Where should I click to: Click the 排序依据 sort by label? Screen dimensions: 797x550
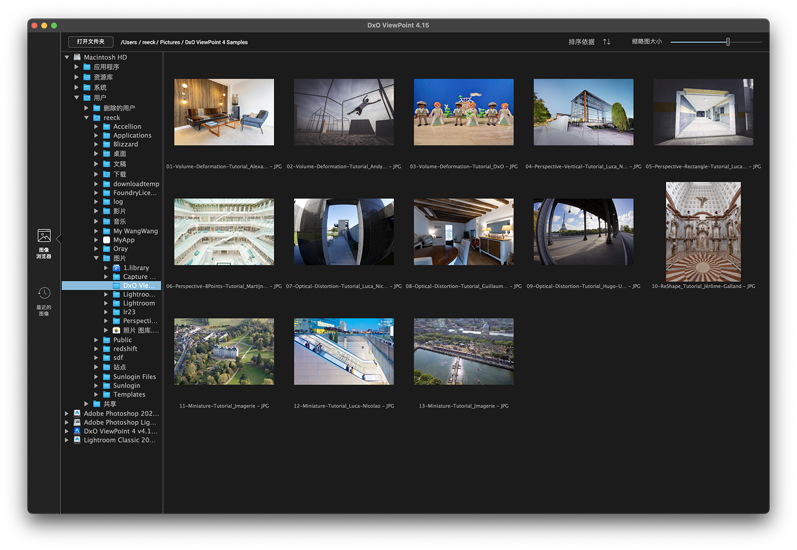[x=581, y=42]
